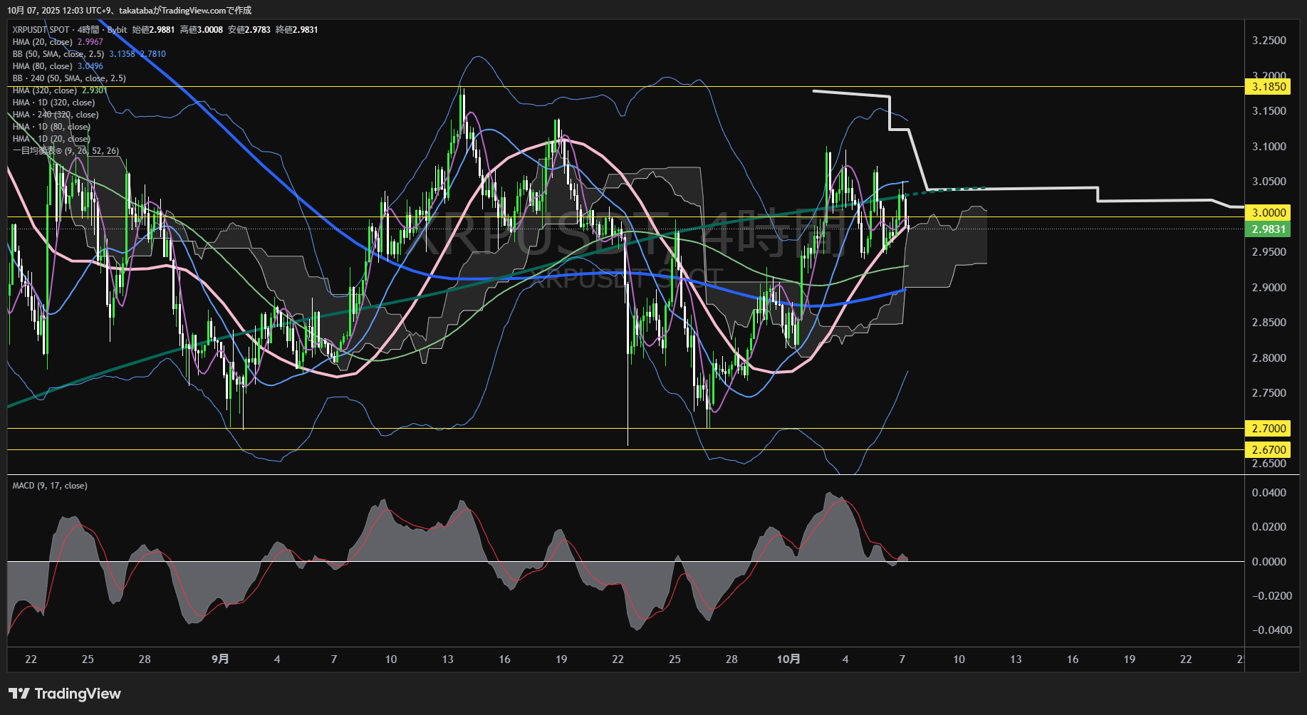1307x715 pixels.
Task: Click the XRPUSDT SPOT symbol title
Action: click(x=41, y=30)
